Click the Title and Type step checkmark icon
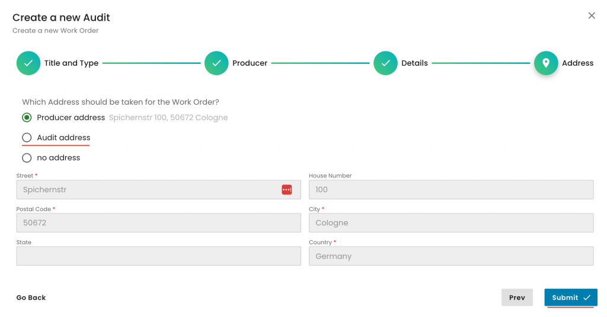The height and width of the screenshot is (317, 607). coord(28,63)
